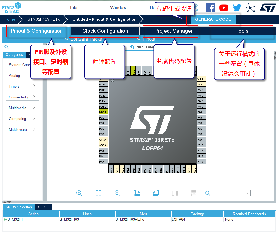Click the peripheral search magnifier icon
279x234 pixels.
pyautogui.click(x=6, y=47)
